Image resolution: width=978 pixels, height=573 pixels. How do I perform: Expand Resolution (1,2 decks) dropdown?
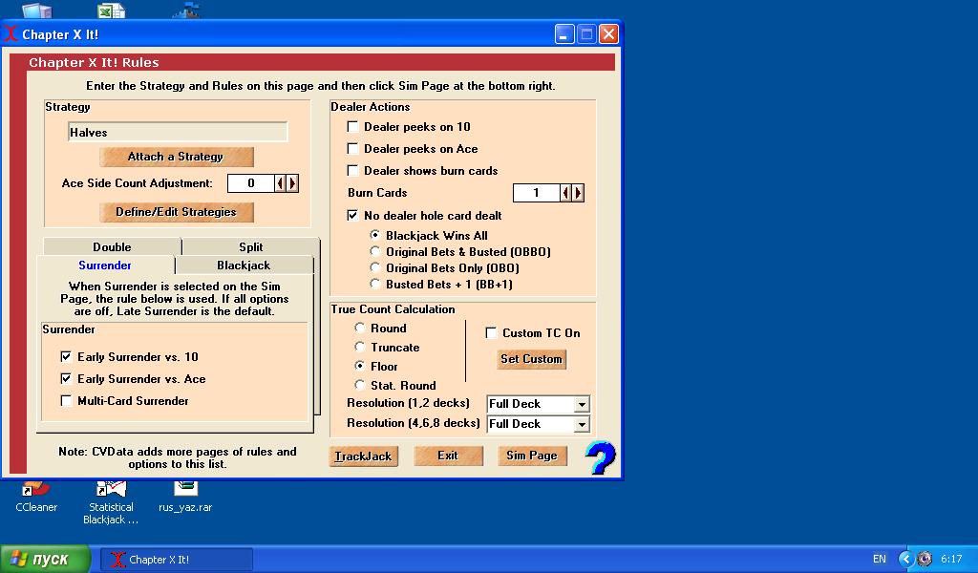tap(581, 404)
